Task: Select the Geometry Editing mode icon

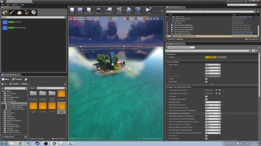Action: coord(34,13)
